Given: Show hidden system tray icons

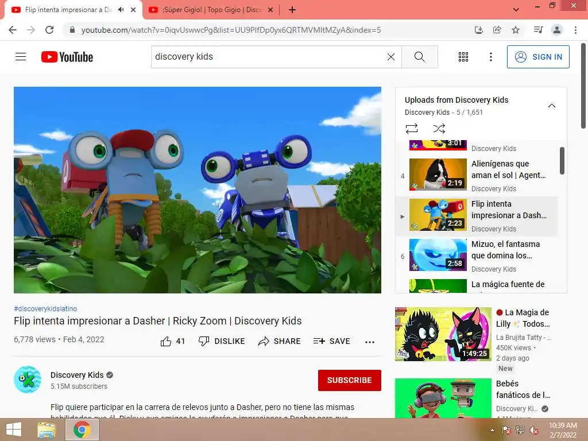Looking at the screenshot, I should [492, 430].
